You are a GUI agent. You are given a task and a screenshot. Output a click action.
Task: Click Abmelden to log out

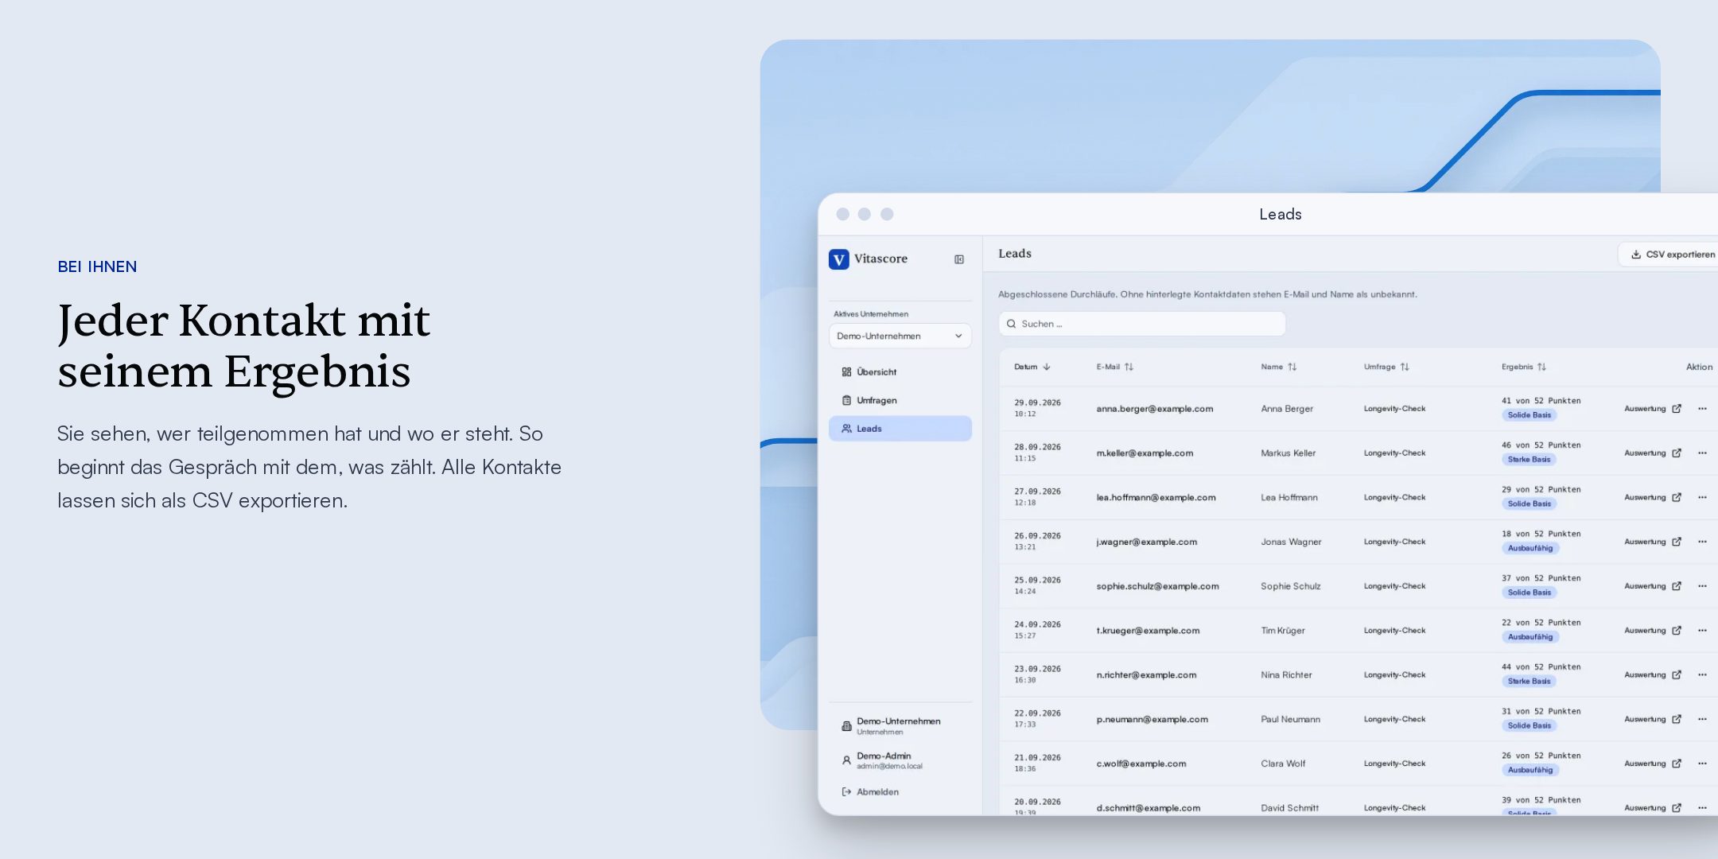pyautogui.click(x=870, y=791)
